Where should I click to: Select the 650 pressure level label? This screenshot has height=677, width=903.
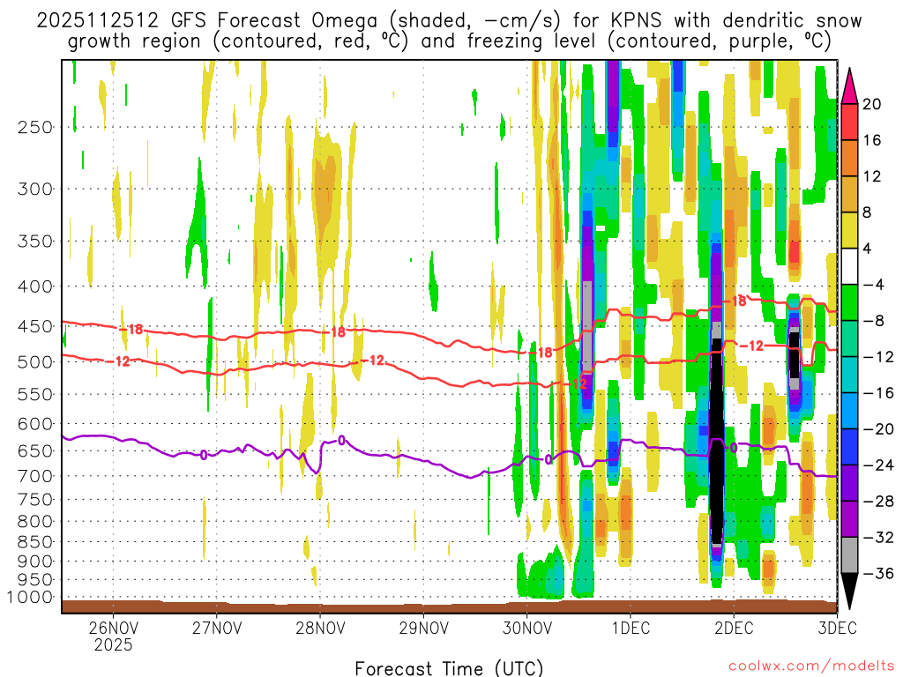click(x=35, y=451)
